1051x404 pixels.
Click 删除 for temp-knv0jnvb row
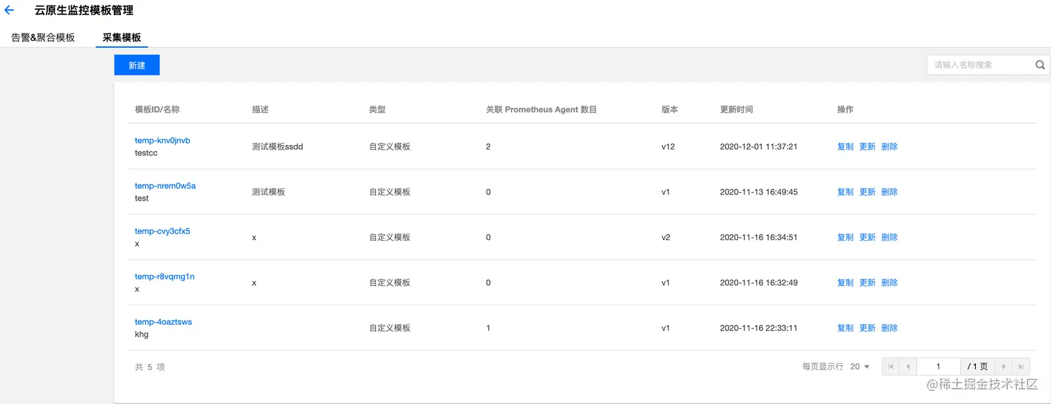(890, 146)
